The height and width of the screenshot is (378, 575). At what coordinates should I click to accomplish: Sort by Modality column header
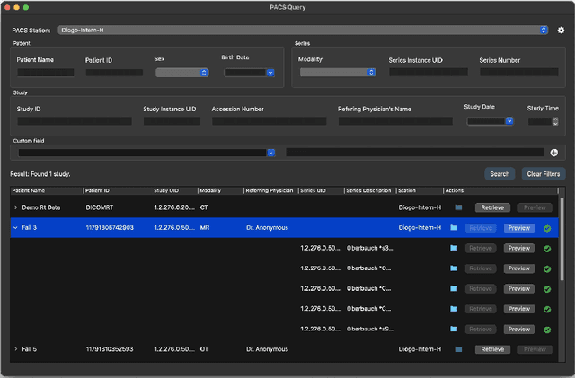[220, 190]
